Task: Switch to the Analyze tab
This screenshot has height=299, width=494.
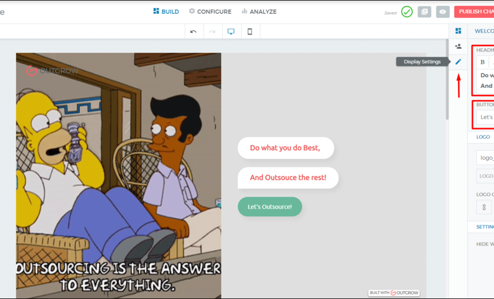Action: pos(259,12)
